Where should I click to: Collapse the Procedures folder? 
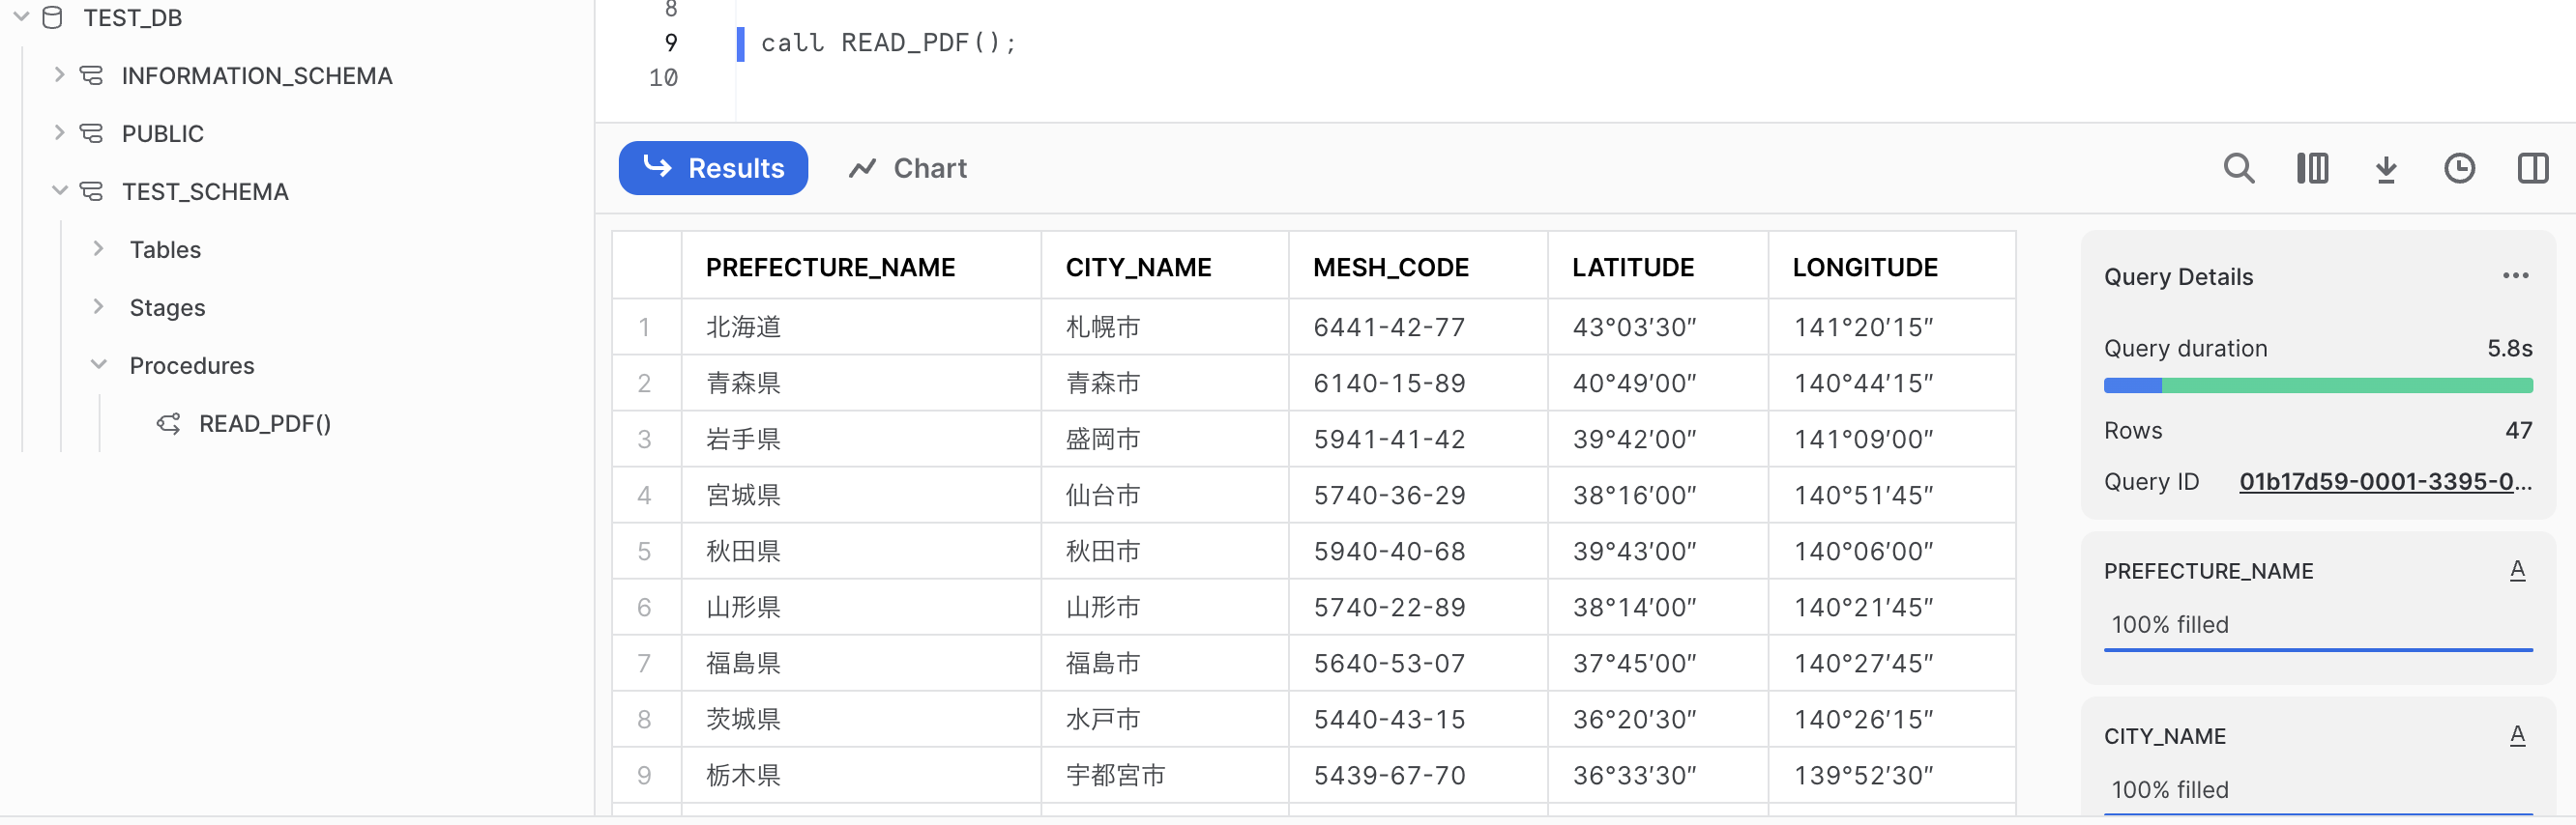98,364
